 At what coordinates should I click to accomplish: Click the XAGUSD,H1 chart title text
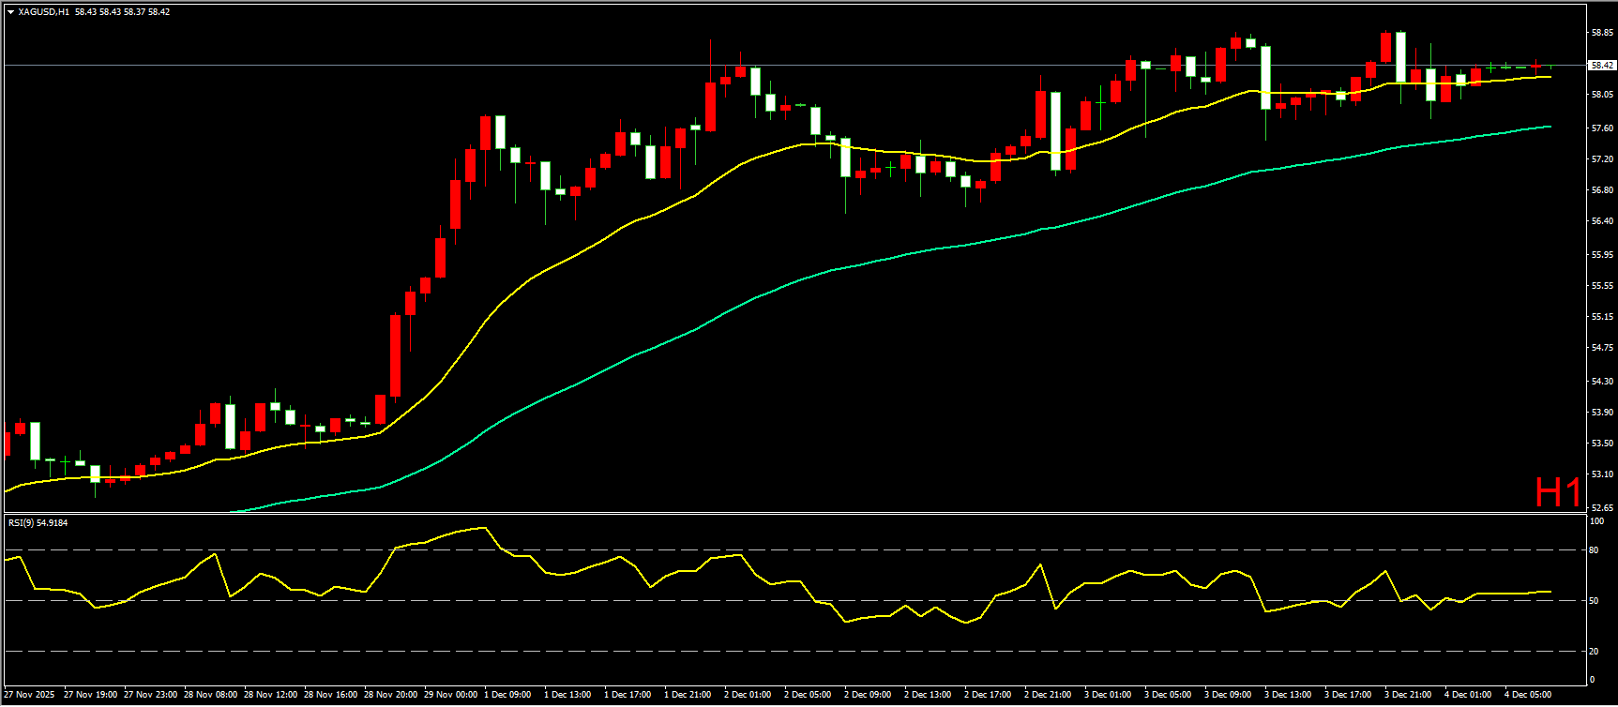[43, 12]
